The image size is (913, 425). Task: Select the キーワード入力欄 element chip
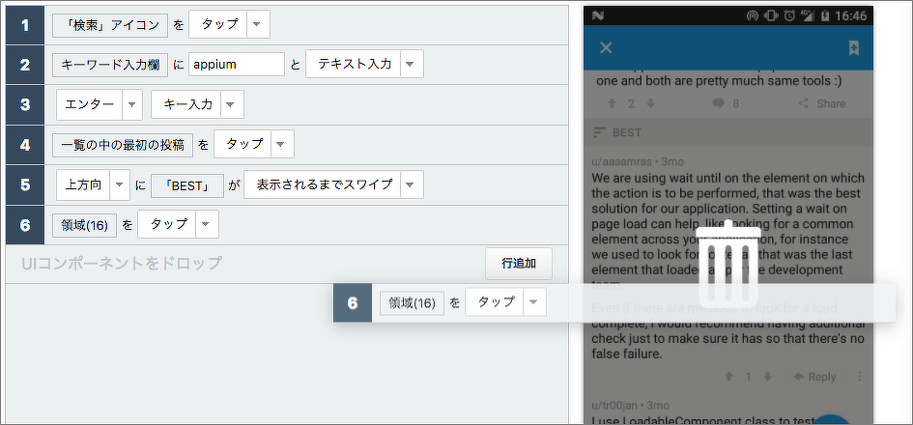click(109, 65)
